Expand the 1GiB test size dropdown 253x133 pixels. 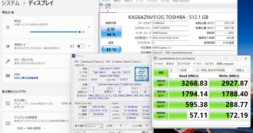tap(186, 70)
